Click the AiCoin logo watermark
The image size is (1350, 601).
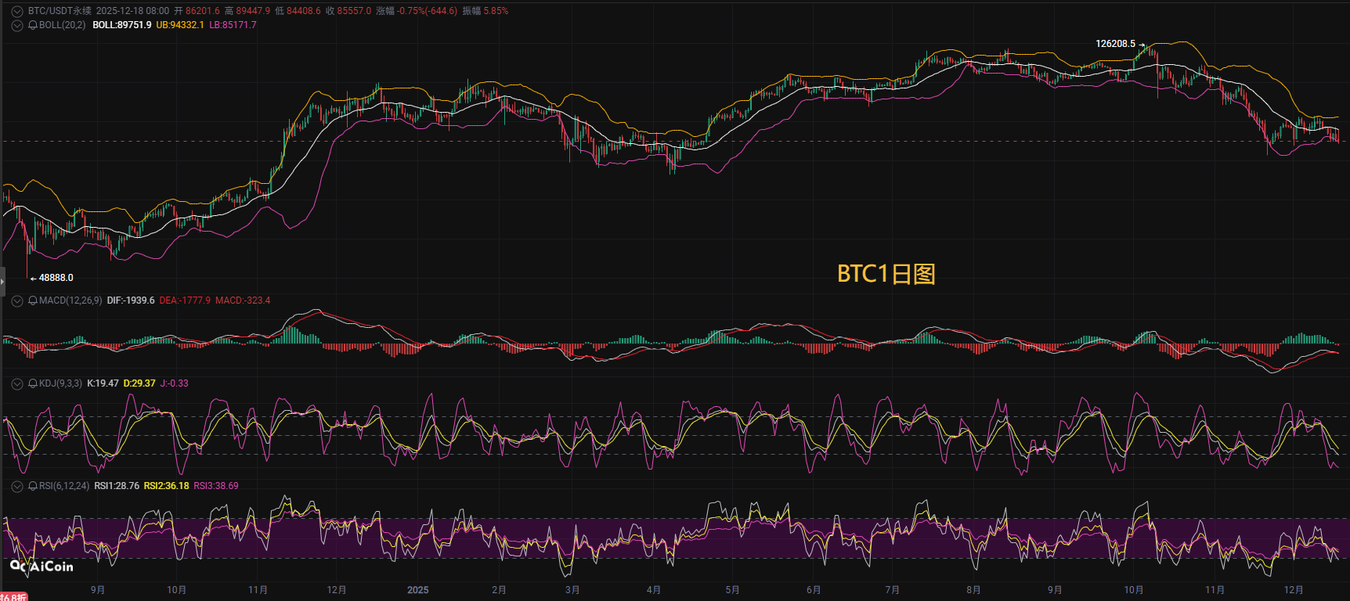pos(42,566)
